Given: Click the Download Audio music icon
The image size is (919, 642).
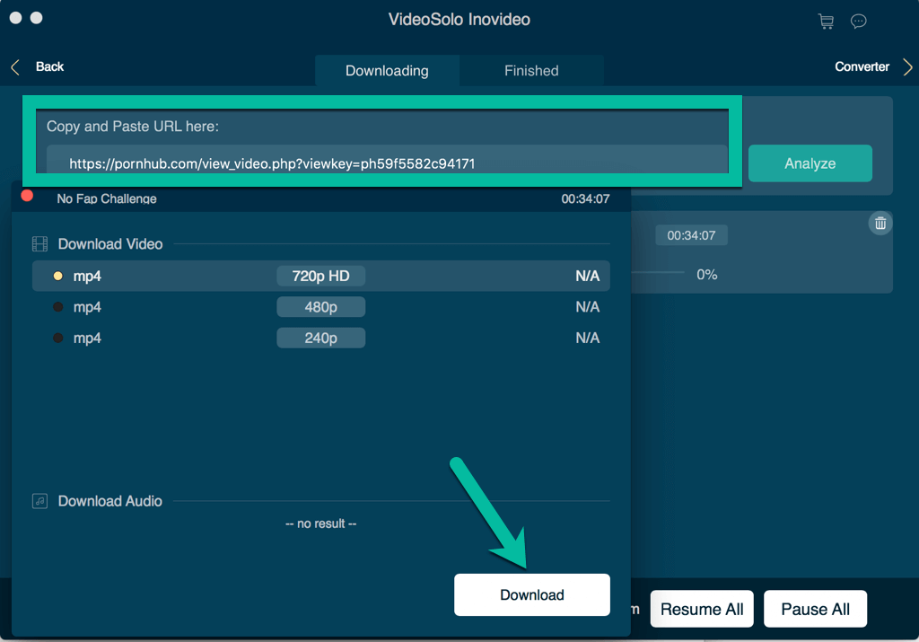Looking at the screenshot, I should point(39,501).
